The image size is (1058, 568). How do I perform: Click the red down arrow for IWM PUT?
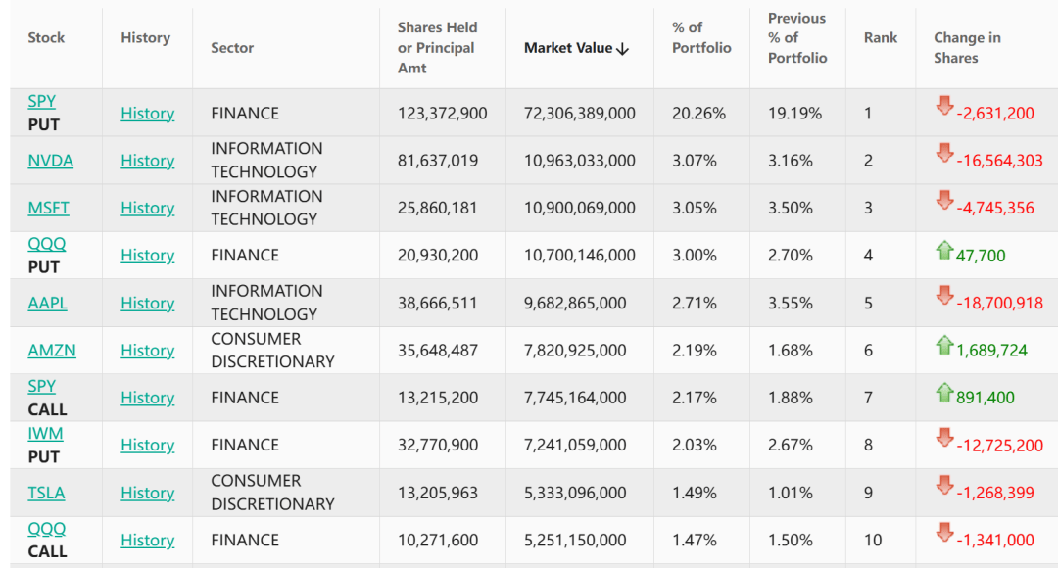pos(944,438)
